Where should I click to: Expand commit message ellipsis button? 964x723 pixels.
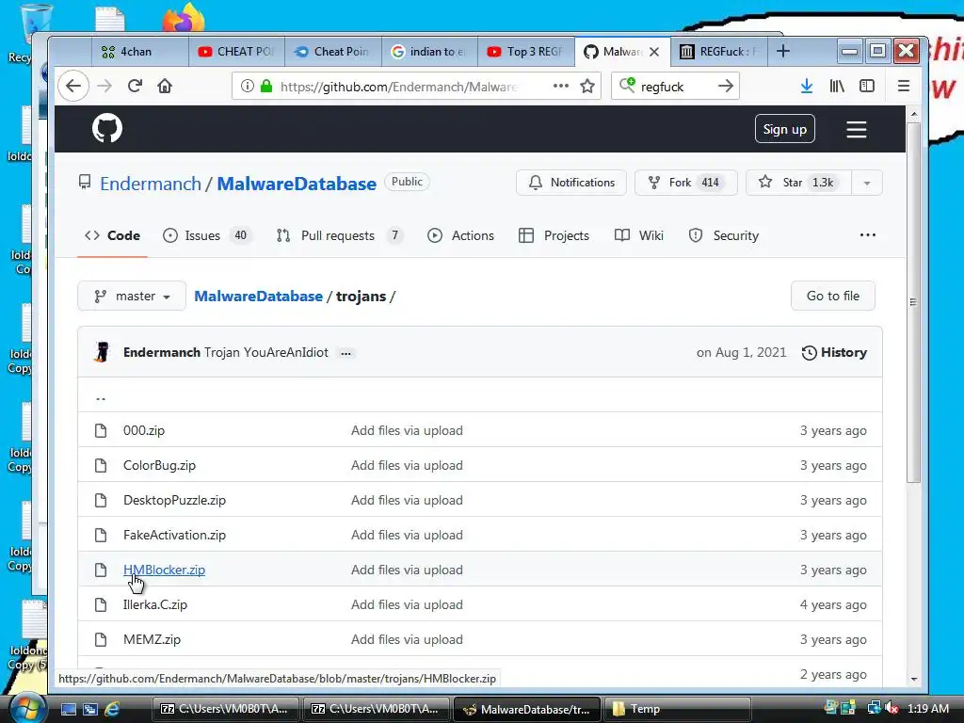pos(346,354)
